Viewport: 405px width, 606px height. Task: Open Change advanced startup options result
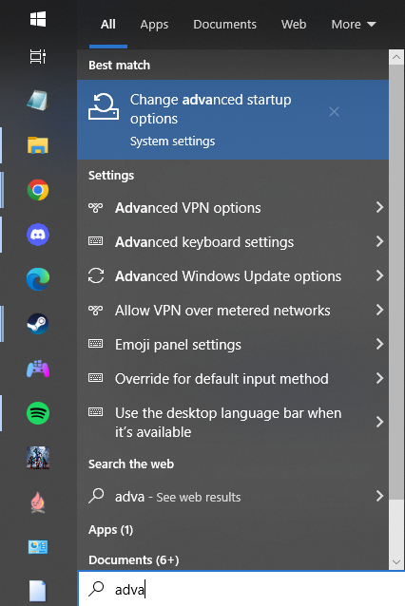point(233,120)
